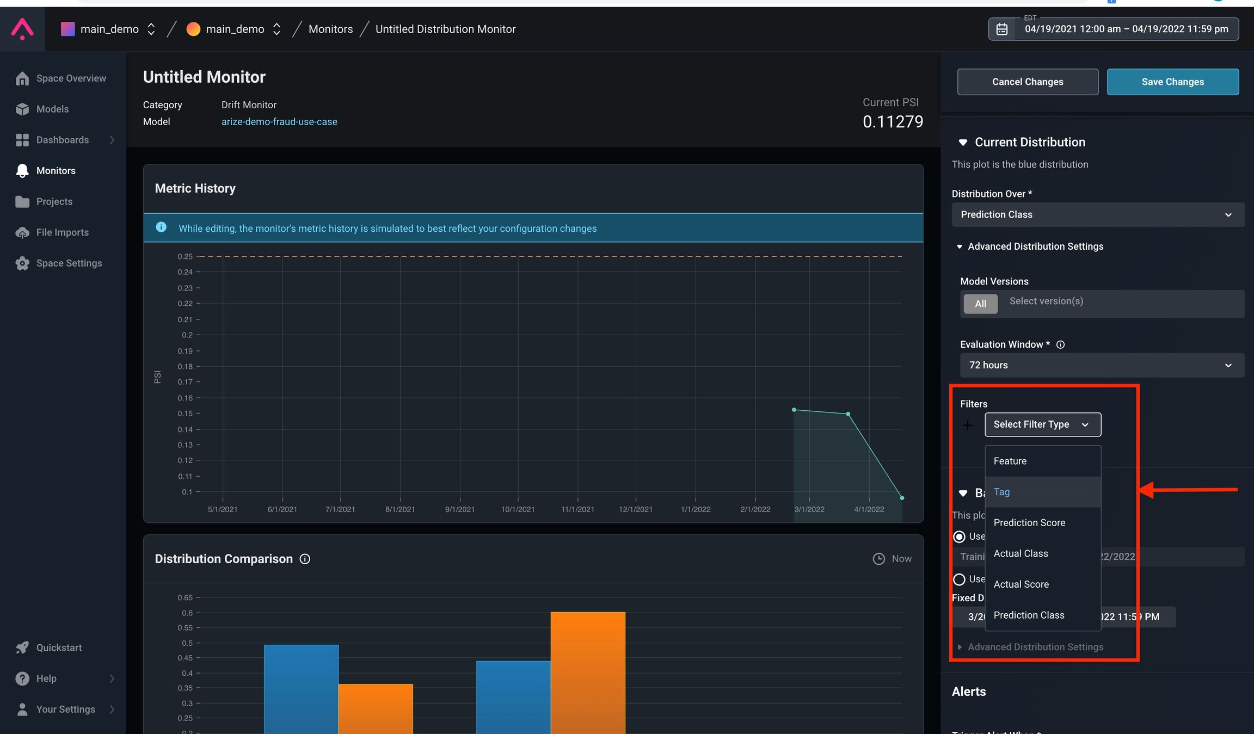Click the Models cube icon
Viewport: 1254px width, 734px height.
pos(22,109)
